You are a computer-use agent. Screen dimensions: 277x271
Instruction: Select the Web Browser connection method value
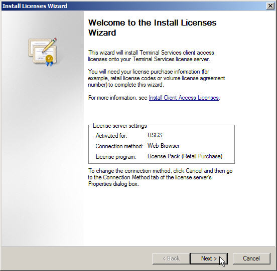164,146
